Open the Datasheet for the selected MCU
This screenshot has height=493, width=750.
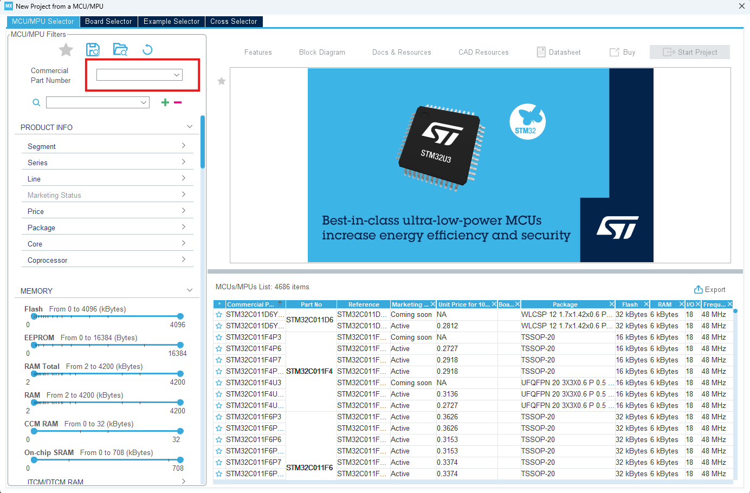pyautogui.click(x=559, y=52)
